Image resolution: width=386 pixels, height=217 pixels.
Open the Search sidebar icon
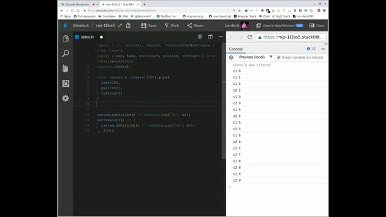pos(66,54)
